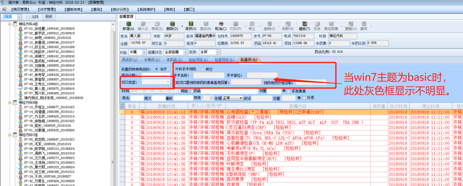The image size is (463, 186).
Task: Open the 模板字典 menu
Action: click(x=73, y=10)
